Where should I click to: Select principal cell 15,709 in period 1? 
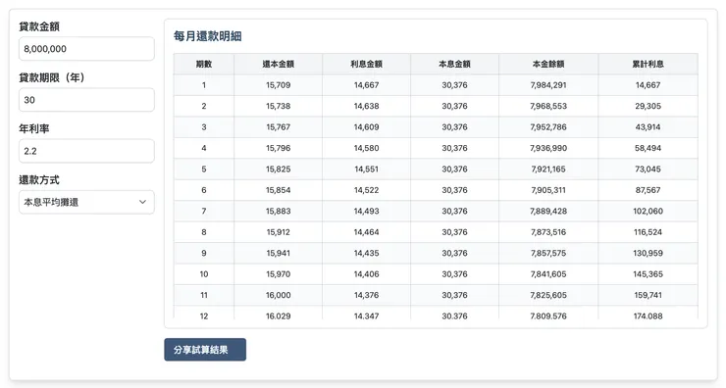point(279,85)
